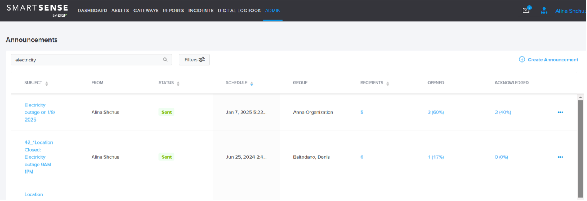Create a new announcement

pyautogui.click(x=548, y=59)
